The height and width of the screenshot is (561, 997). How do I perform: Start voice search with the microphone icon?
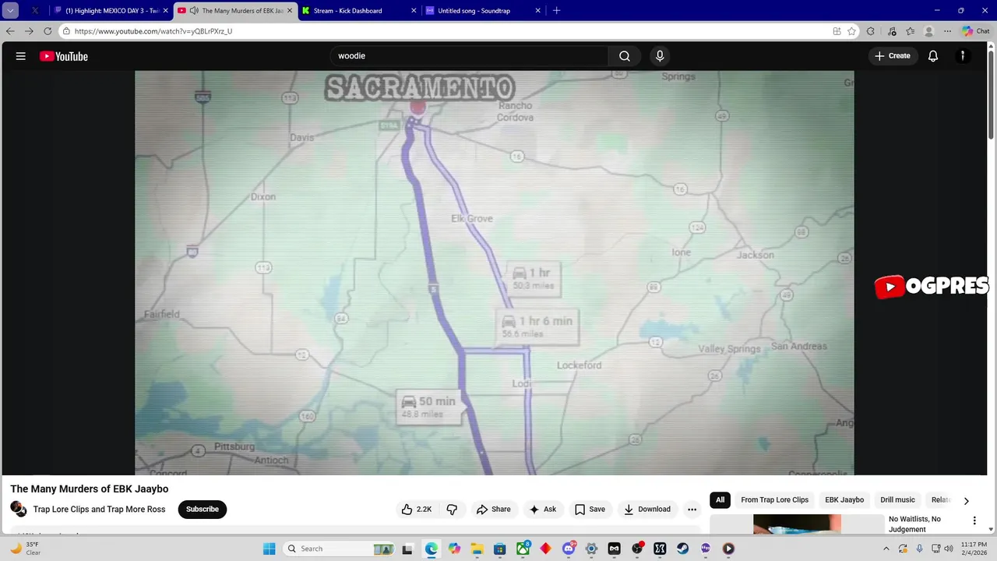click(x=660, y=56)
